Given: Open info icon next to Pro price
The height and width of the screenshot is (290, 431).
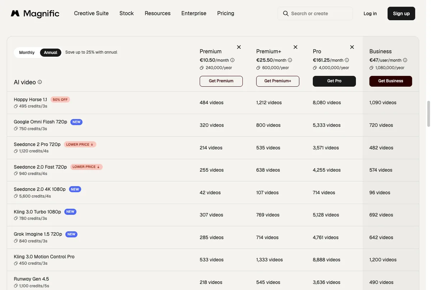Looking at the screenshot, I should pyautogui.click(x=347, y=60).
